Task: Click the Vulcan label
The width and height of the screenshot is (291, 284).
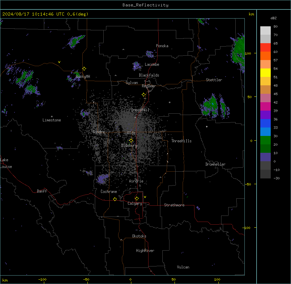Action: point(183,267)
